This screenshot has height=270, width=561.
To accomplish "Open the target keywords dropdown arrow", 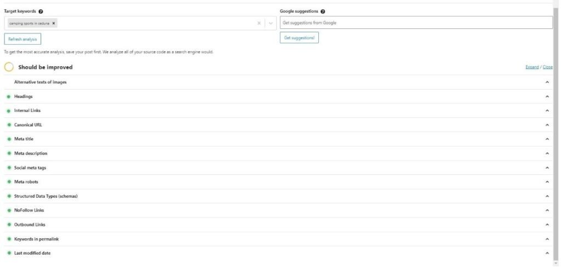I will pyautogui.click(x=271, y=23).
